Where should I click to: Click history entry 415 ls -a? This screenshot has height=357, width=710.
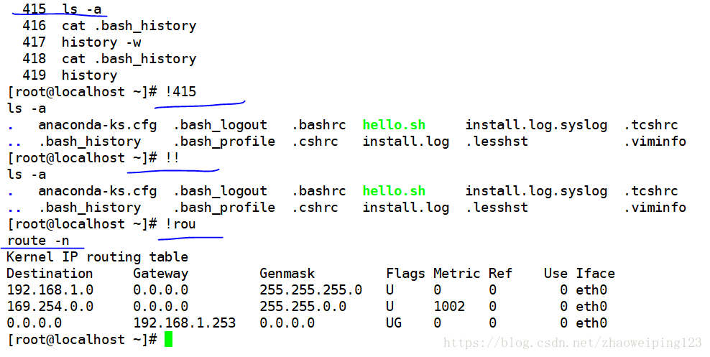[62, 9]
